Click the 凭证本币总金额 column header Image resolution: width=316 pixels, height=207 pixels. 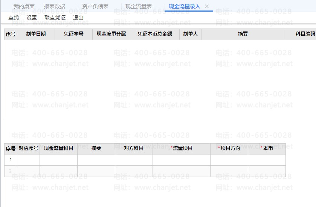tap(154, 34)
